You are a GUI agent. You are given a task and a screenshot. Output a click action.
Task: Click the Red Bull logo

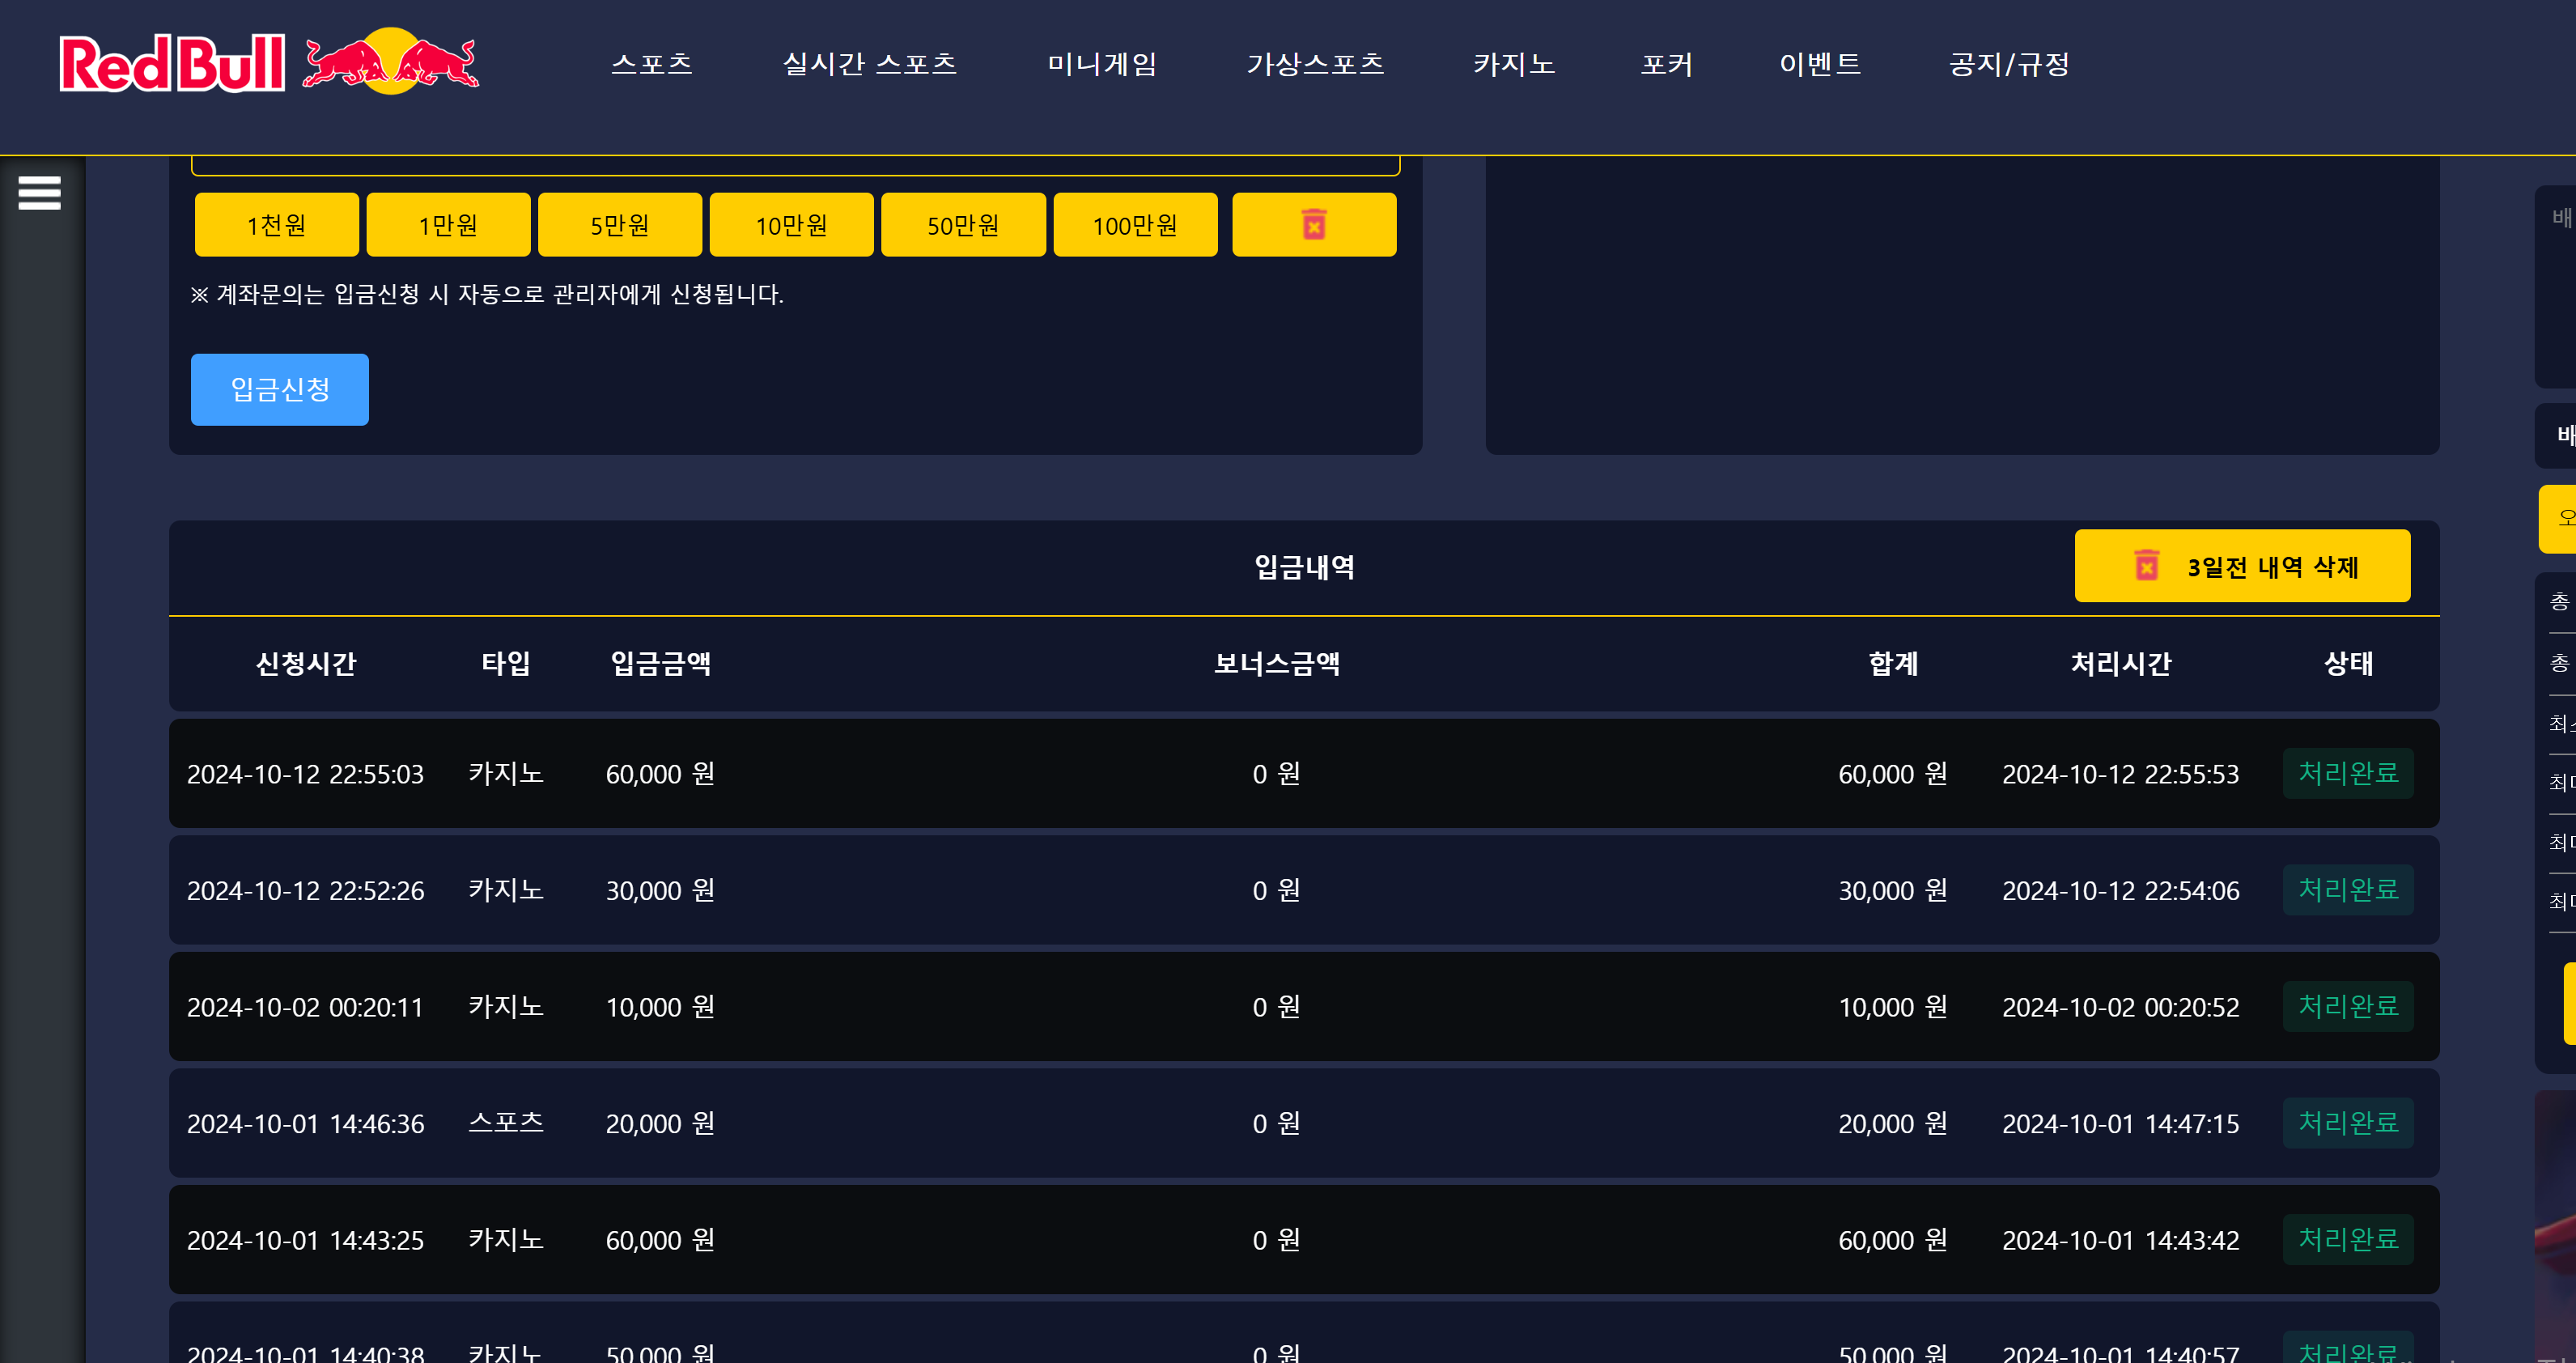(269, 62)
